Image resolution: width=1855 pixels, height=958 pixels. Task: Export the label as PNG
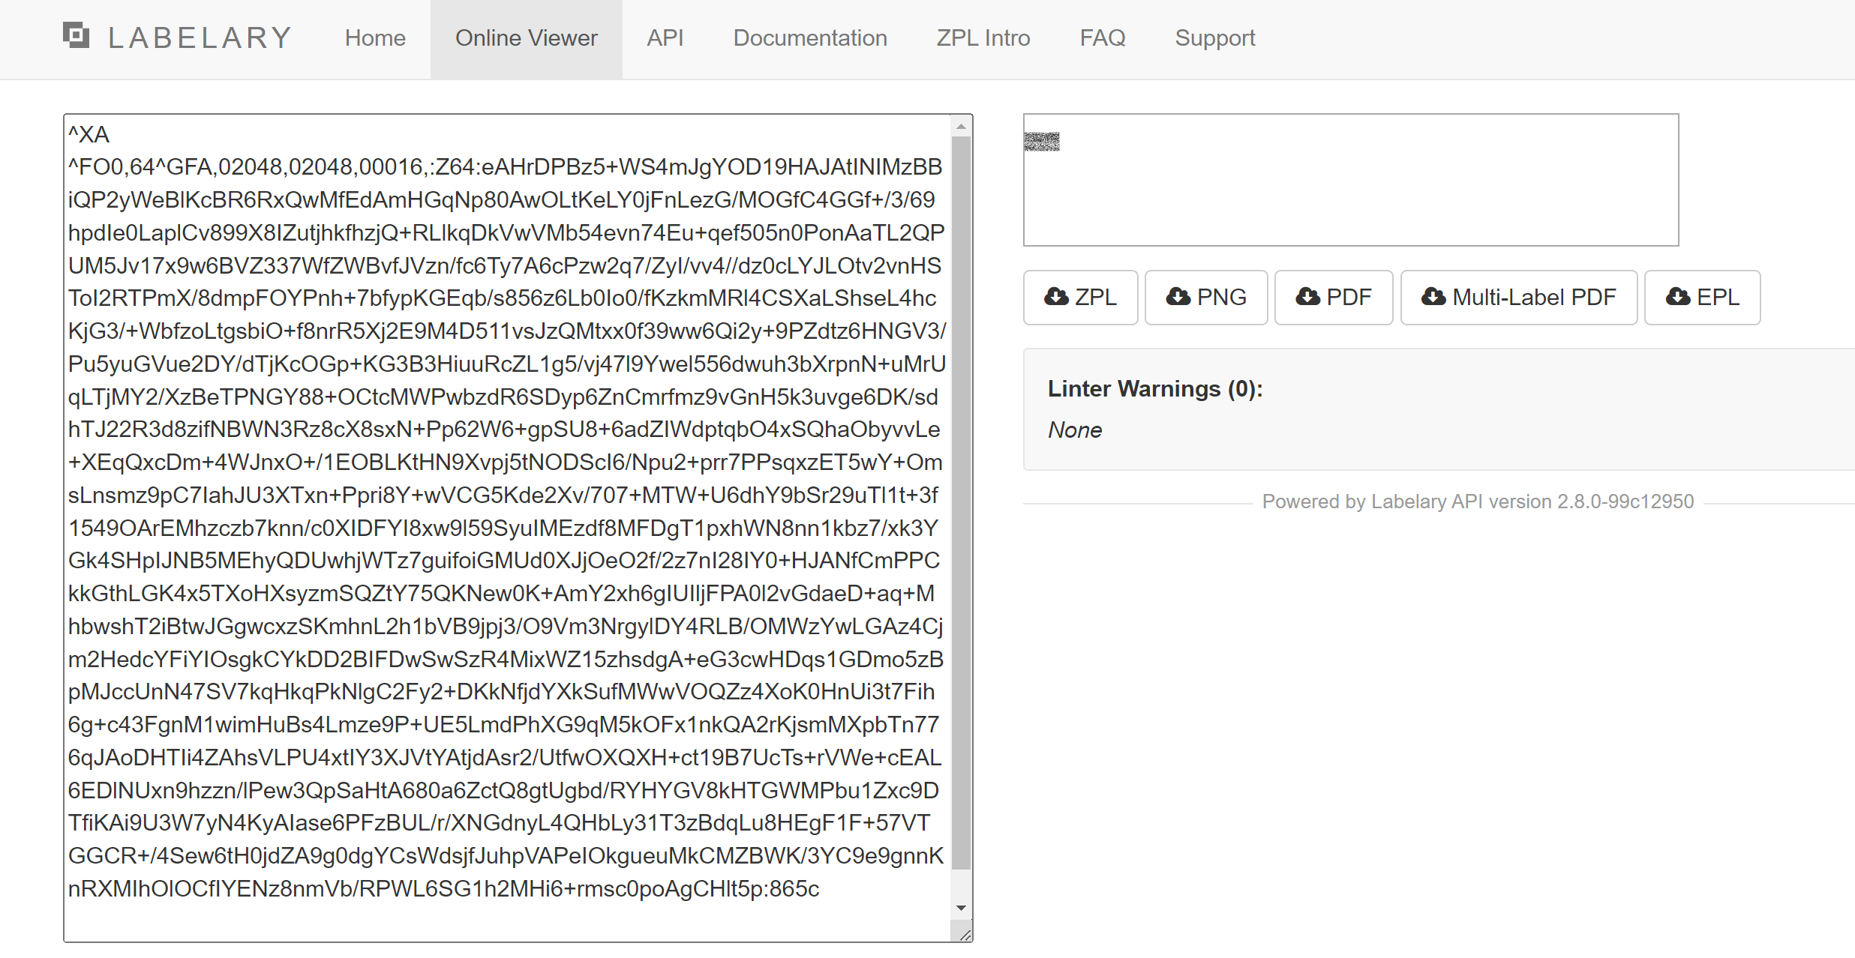tap(1206, 297)
